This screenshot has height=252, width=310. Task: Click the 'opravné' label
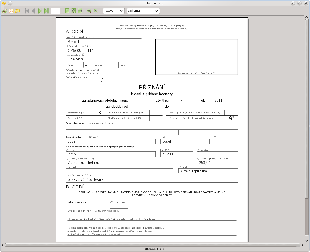125,65
